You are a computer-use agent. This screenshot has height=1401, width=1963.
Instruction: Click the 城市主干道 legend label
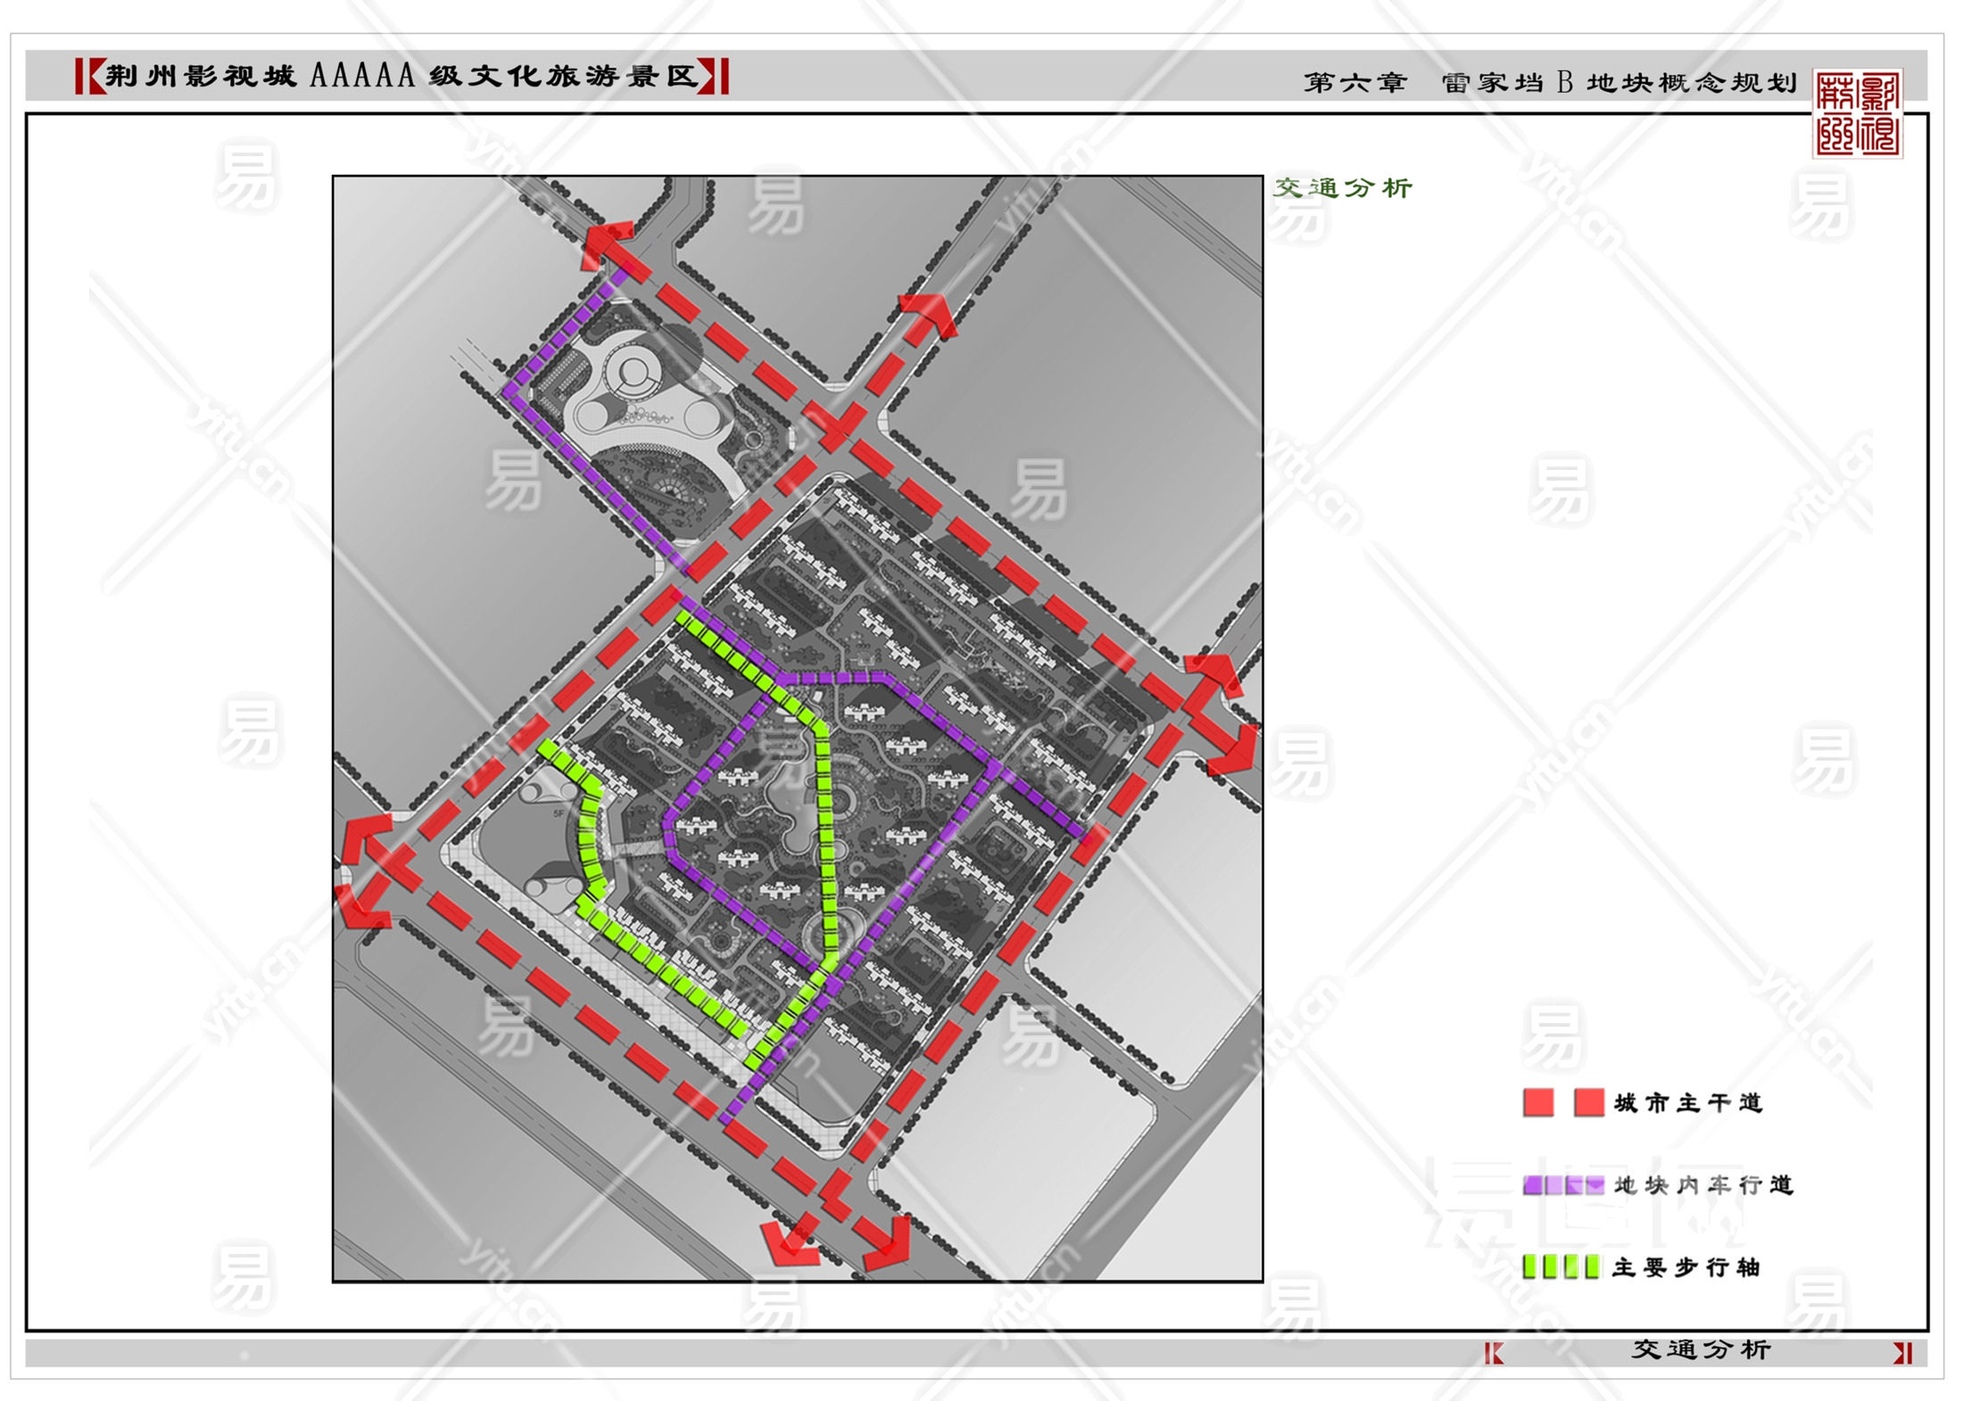(x=1687, y=1103)
